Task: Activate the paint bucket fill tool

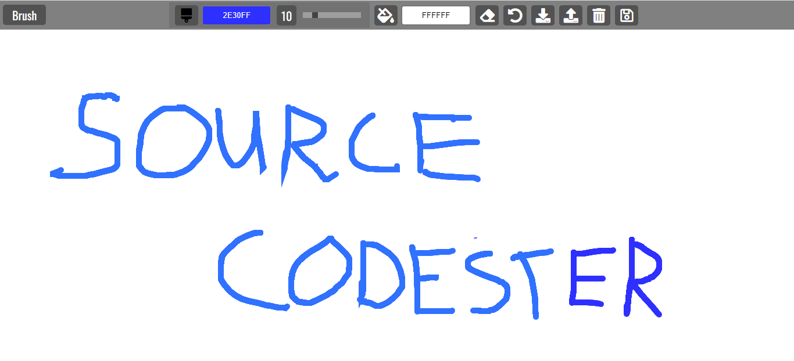Action: [x=385, y=15]
